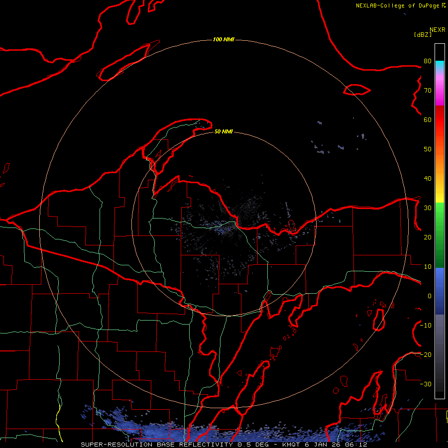Viewport: 448px width, 448px height.
Task: Click the KMQT radar clutter at center
Action: click(225, 227)
